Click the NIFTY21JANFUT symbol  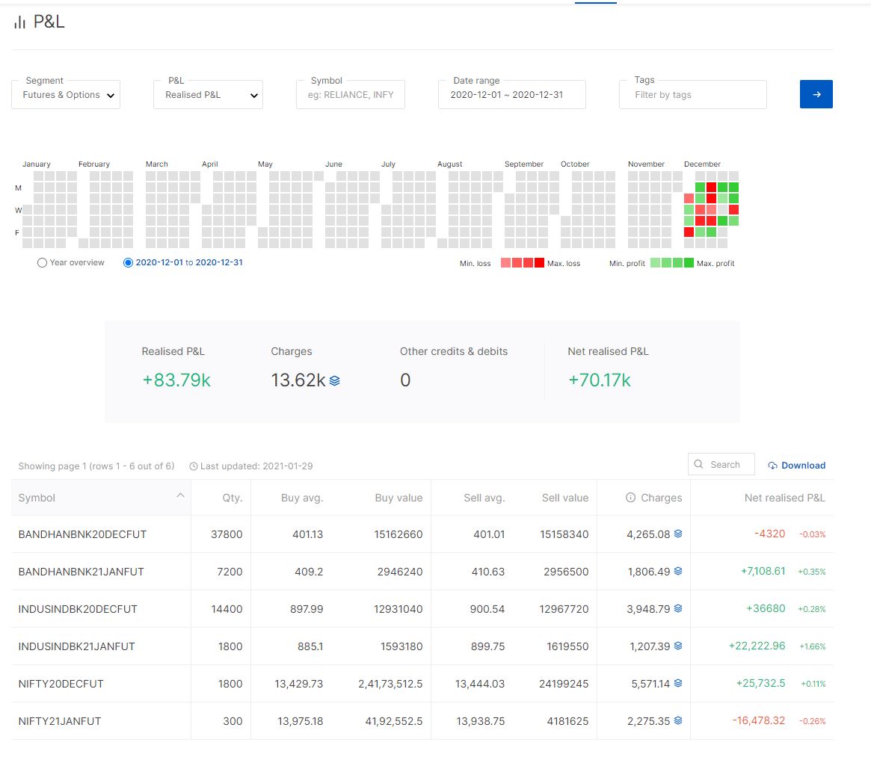[x=60, y=721]
